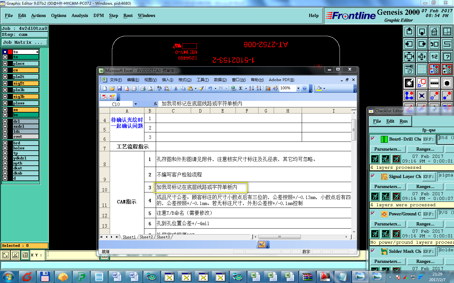Toggle the visibility box for layer plnss
Screen dimensions: 454x283
coord(5,103)
